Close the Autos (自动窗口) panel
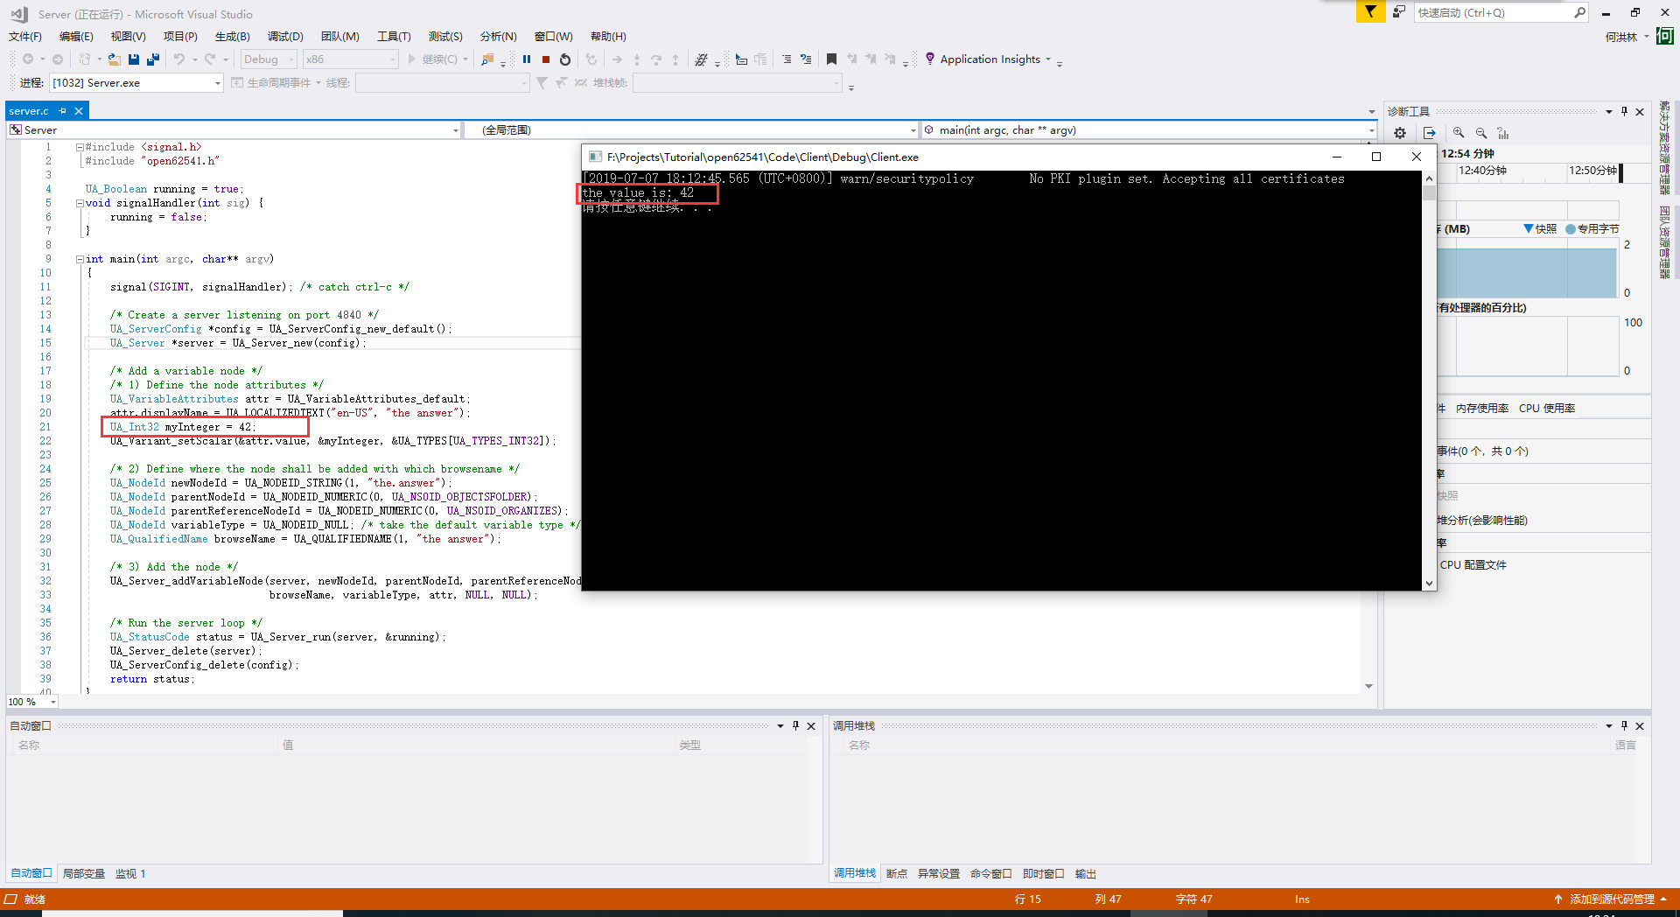 point(811,725)
